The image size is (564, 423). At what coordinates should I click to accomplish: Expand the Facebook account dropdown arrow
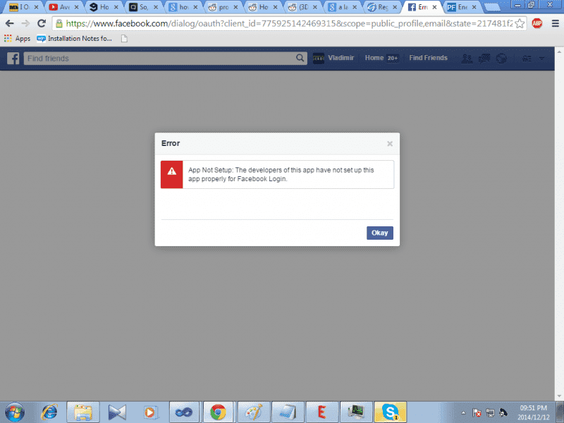pyautogui.click(x=541, y=59)
